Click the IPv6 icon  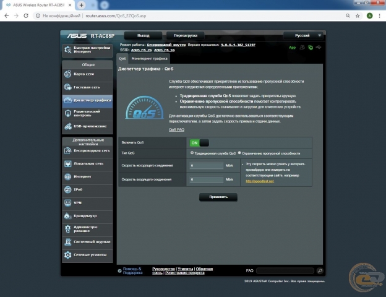tap(67, 189)
